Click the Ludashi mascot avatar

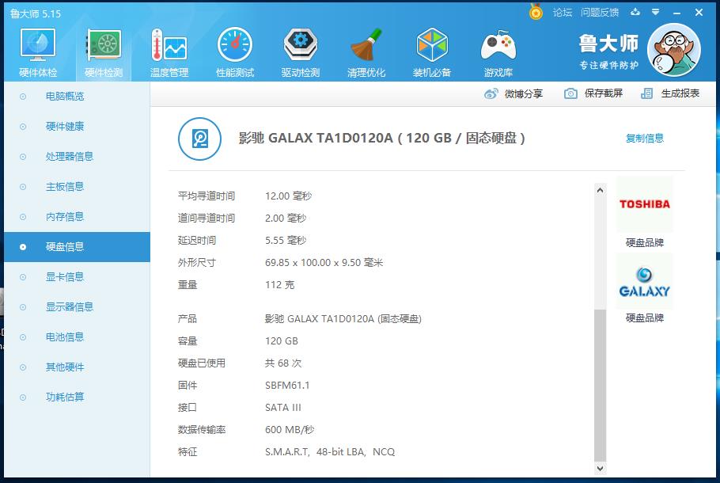(x=673, y=49)
